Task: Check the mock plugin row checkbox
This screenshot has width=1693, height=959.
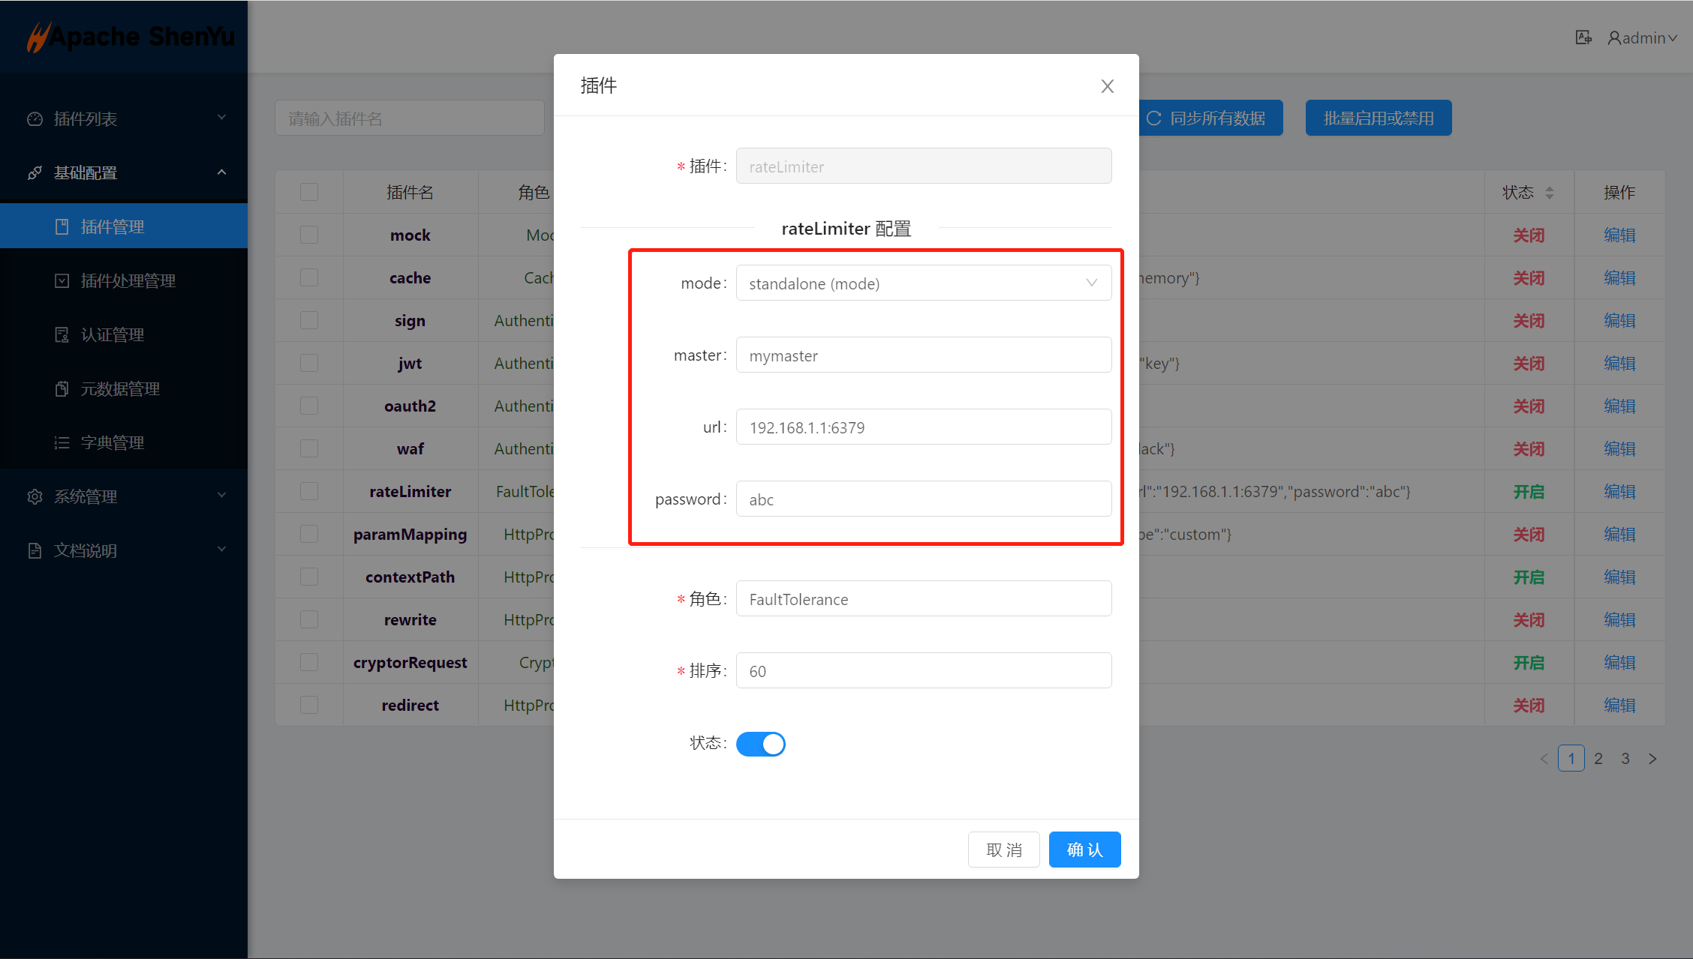Action: pos(309,235)
